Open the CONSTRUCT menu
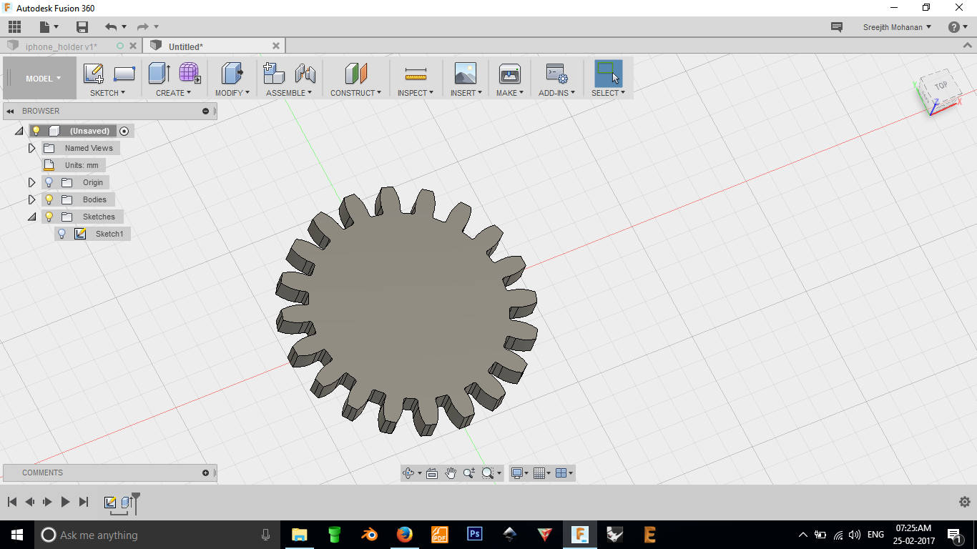Viewport: 977px width, 549px height. 356,93
